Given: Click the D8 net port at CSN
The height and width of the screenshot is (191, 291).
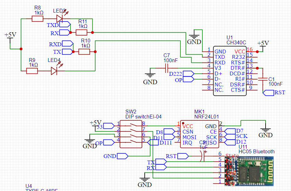Looking at the screenshot, I should [170, 131].
